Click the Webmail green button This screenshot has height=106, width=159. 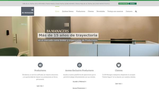(132, 4)
